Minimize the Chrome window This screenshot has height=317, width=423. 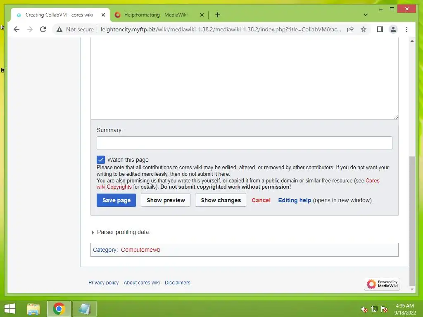click(x=380, y=9)
